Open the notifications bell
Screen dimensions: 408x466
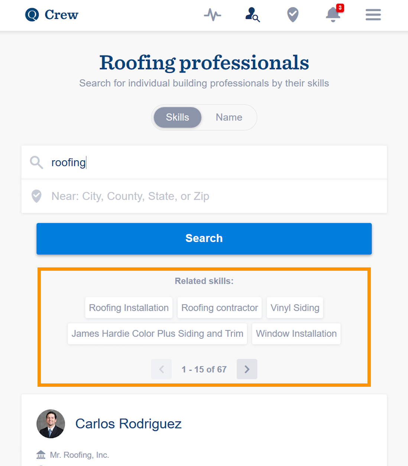(333, 15)
